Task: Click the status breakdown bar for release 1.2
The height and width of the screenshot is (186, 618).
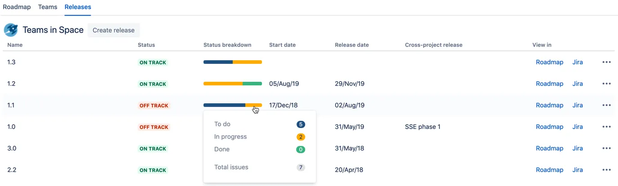Action: tap(233, 84)
